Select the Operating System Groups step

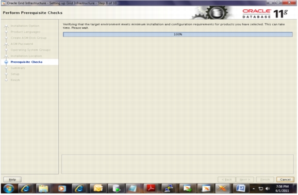pos(30,50)
